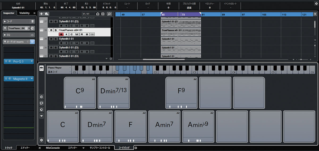Toggle bypass audio inserts in Inspector
Image resolution: width=319 pixels, height=151 pixels.
point(32,42)
